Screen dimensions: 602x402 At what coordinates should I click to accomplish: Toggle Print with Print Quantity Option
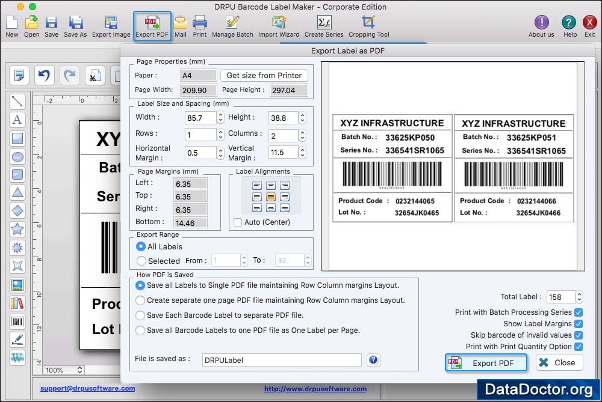click(x=579, y=347)
